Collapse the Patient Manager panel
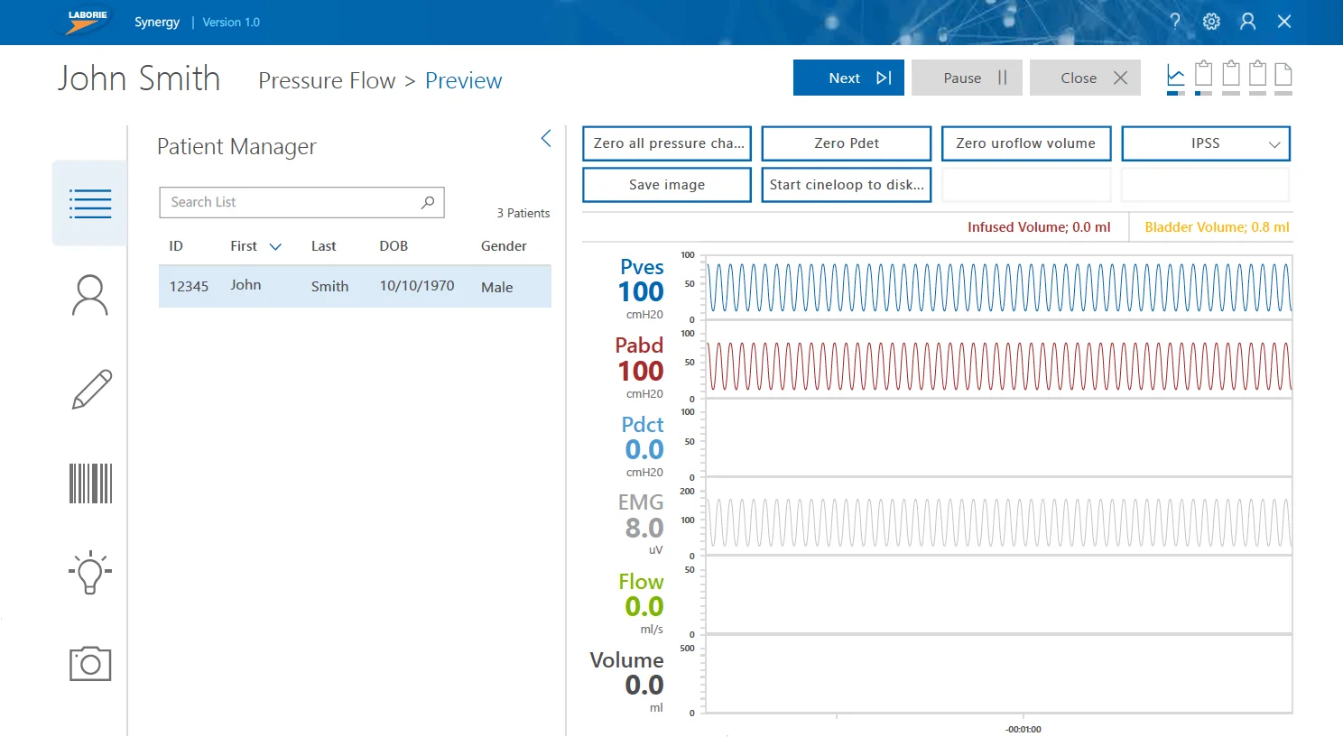This screenshot has width=1343, height=755. tap(546, 138)
